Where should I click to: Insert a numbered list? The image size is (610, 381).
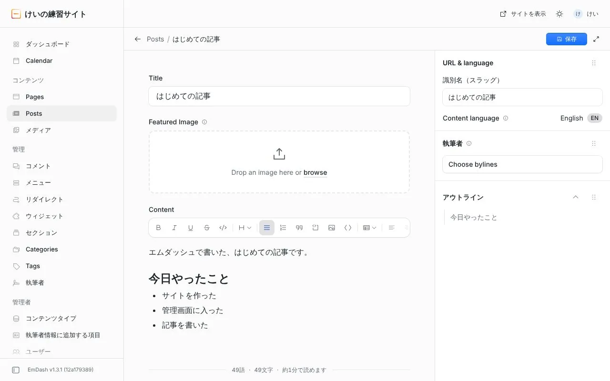click(x=283, y=228)
